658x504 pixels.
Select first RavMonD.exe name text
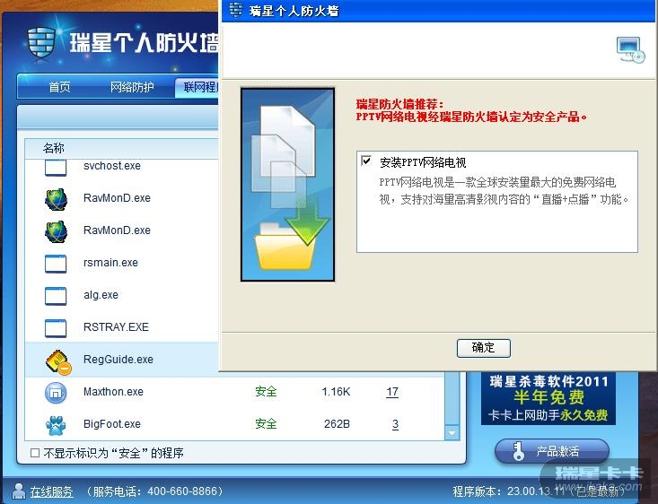pos(117,198)
